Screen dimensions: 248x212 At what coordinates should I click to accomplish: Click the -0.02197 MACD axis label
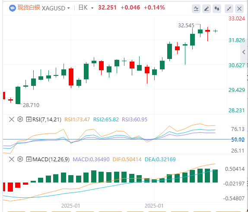[x=234, y=184]
